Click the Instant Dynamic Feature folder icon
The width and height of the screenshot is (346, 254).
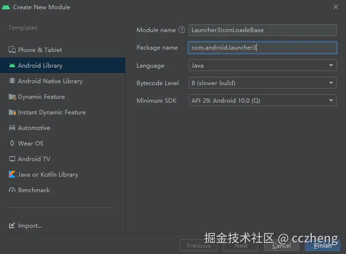[x=12, y=112]
